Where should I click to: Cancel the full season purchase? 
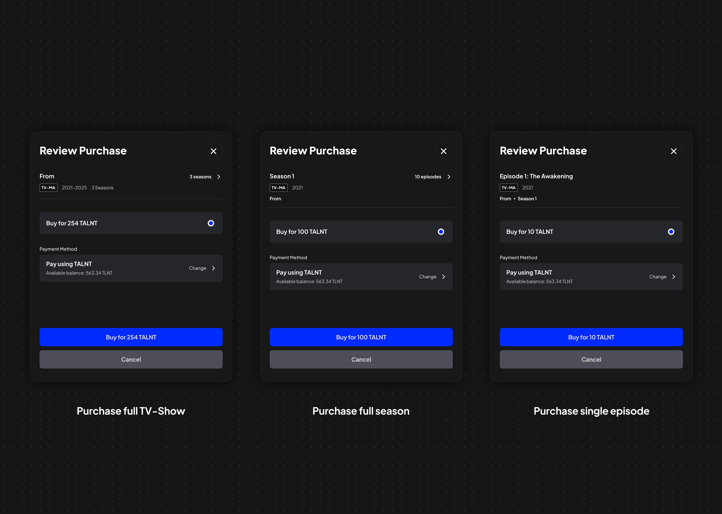click(361, 359)
